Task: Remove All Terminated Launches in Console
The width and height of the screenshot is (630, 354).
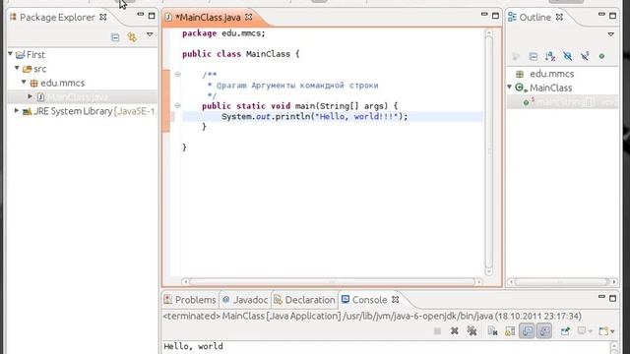Action: [x=472, y=331]
